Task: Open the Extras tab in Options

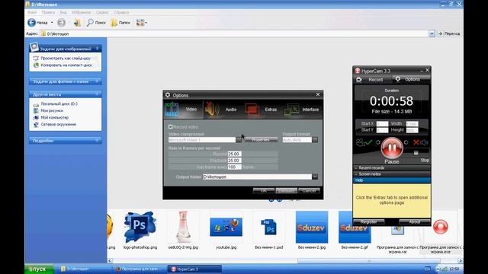Action: tap(262, 110)
